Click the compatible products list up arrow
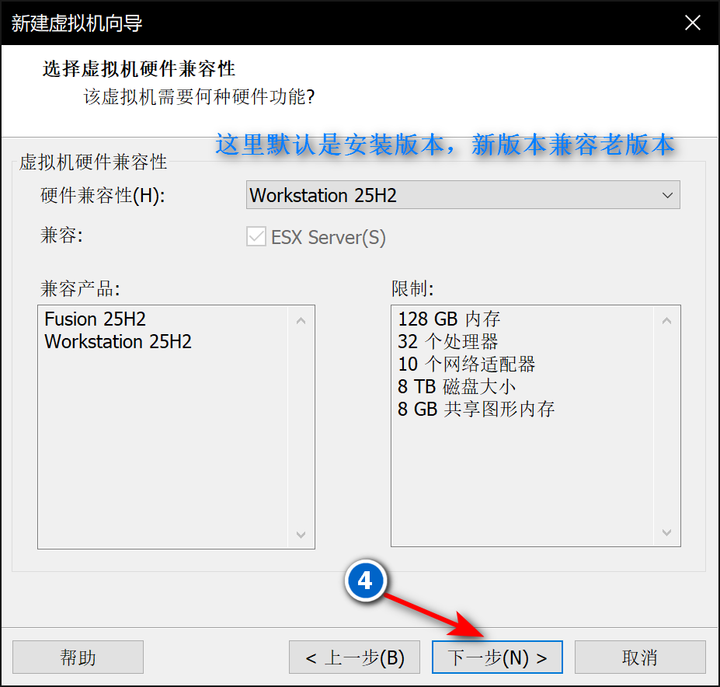 [301, 321]
